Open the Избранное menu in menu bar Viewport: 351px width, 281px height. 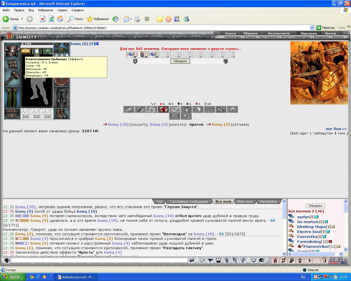(x=46, y=10)
